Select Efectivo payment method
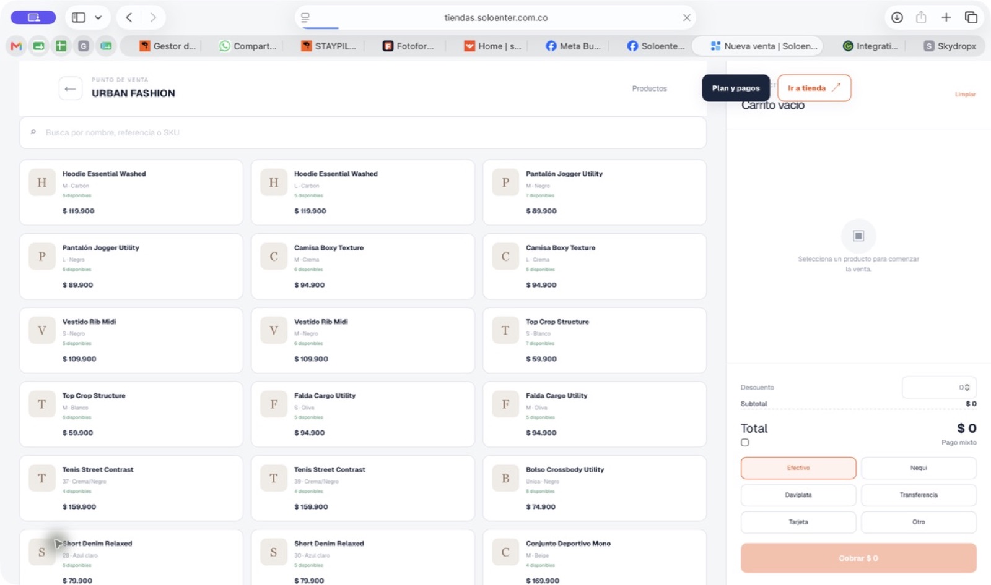Viewport: 991px width, 585px height. coord(798,468)
